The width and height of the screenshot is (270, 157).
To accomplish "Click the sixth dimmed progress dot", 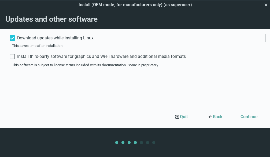I will pyautogui.click(x=147, y=143).
